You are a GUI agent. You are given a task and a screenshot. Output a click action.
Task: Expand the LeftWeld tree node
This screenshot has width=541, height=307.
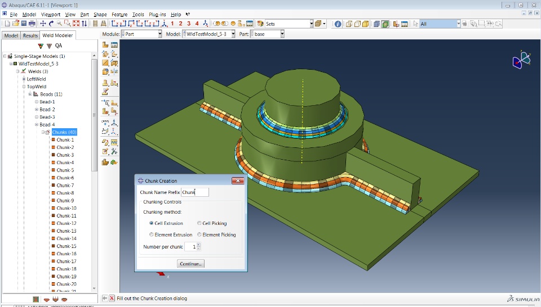(24, 79)
